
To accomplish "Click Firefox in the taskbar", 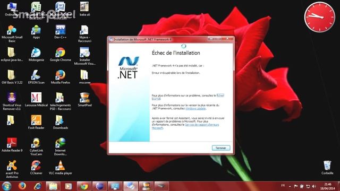I will (22, 186).
